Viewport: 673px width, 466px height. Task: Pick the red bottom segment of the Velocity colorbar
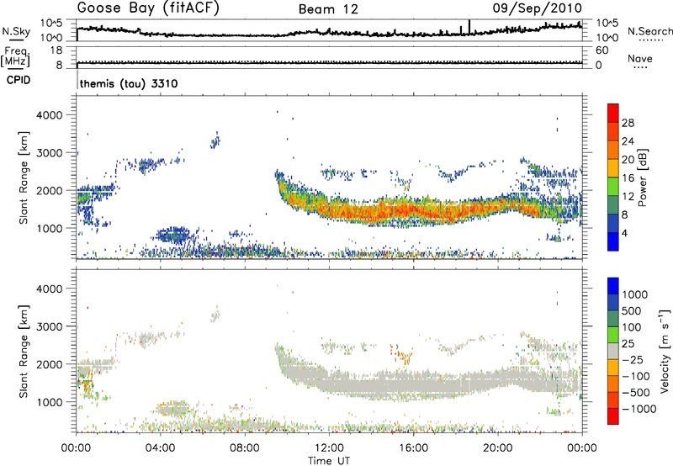[x=613, y=416]
